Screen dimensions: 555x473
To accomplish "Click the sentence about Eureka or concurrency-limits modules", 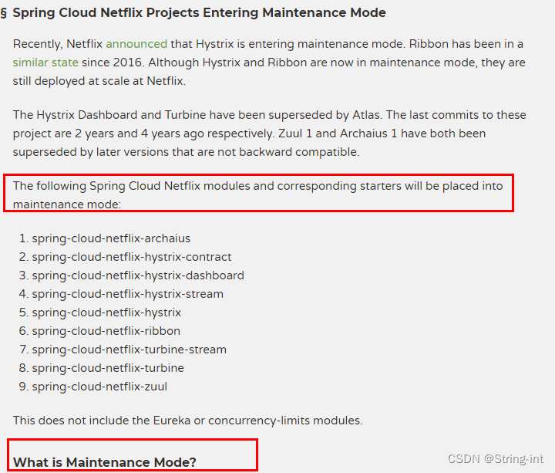I will point(188,421).
